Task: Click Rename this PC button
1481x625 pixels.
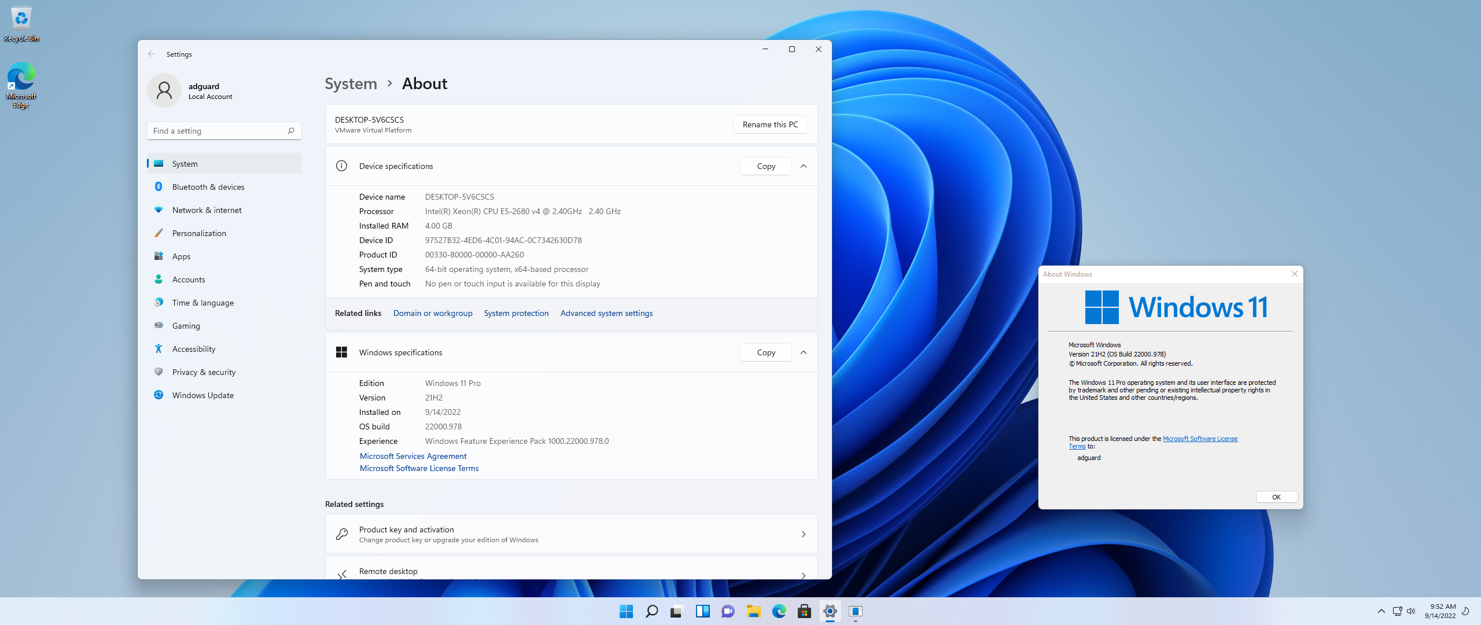Action: click(x=770, y=124)
